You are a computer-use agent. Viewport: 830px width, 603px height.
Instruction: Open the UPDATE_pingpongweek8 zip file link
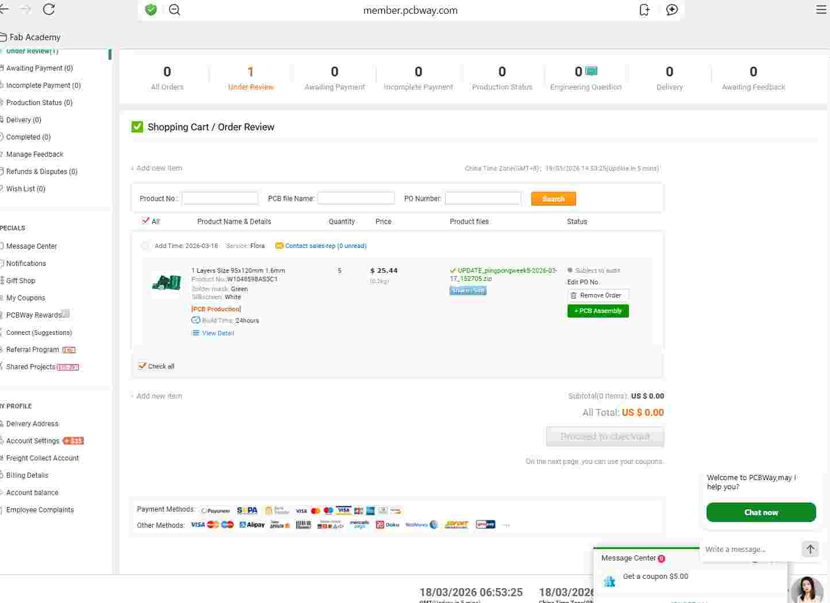(504, 275)
